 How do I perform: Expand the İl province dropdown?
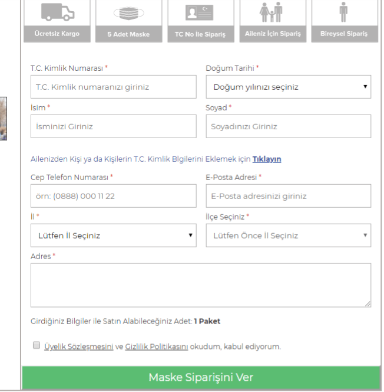coord(113,236)
